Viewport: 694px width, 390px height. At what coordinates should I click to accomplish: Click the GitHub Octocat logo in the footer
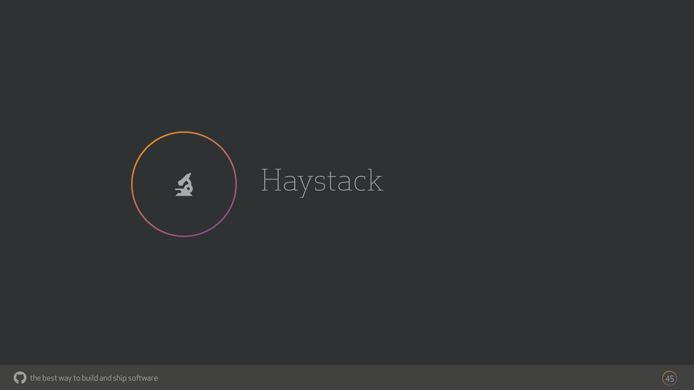click(20, 378)
